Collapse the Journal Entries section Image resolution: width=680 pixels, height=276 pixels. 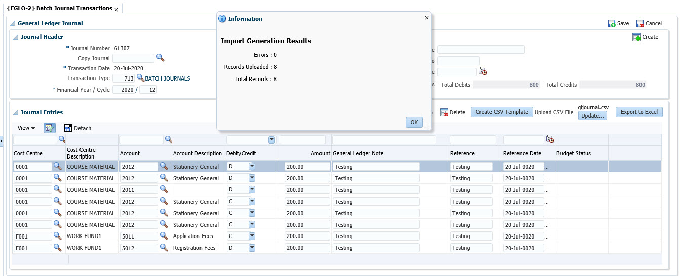(x=16, y=112)
